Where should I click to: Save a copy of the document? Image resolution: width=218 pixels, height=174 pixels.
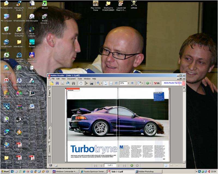[58, 83]
